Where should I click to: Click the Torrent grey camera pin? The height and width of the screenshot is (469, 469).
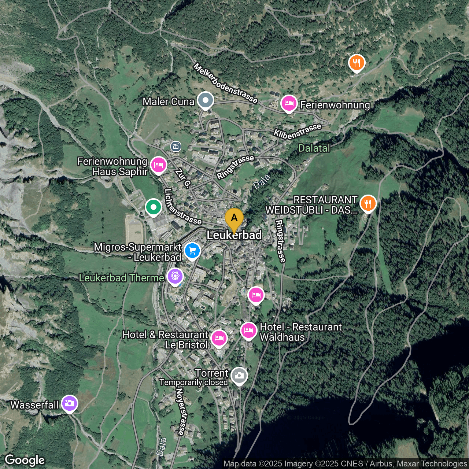pyautogui.click(x=239, y=376)
